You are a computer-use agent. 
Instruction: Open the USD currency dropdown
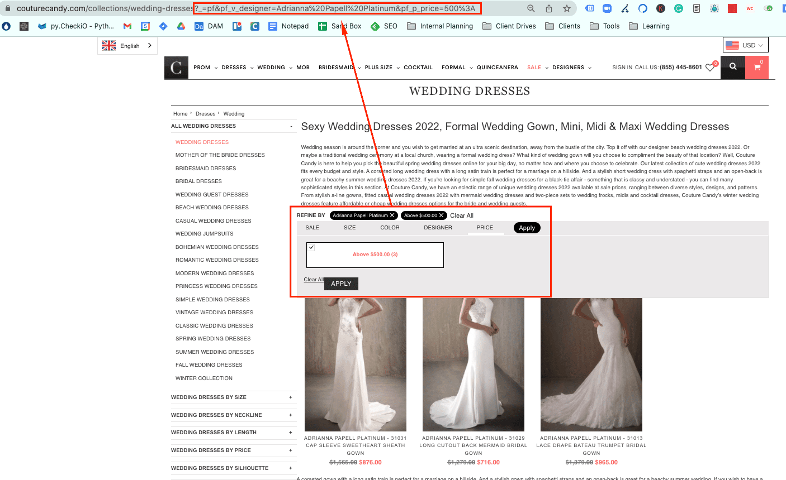745,45
